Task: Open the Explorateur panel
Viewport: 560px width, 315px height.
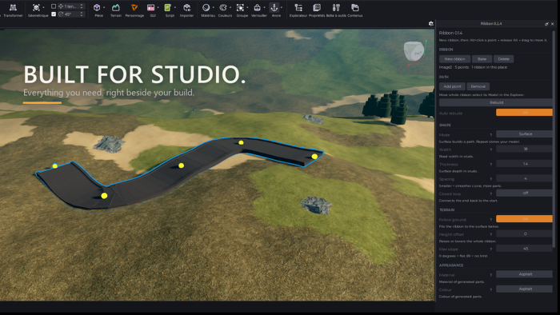Action: click(x=298, y=10)
